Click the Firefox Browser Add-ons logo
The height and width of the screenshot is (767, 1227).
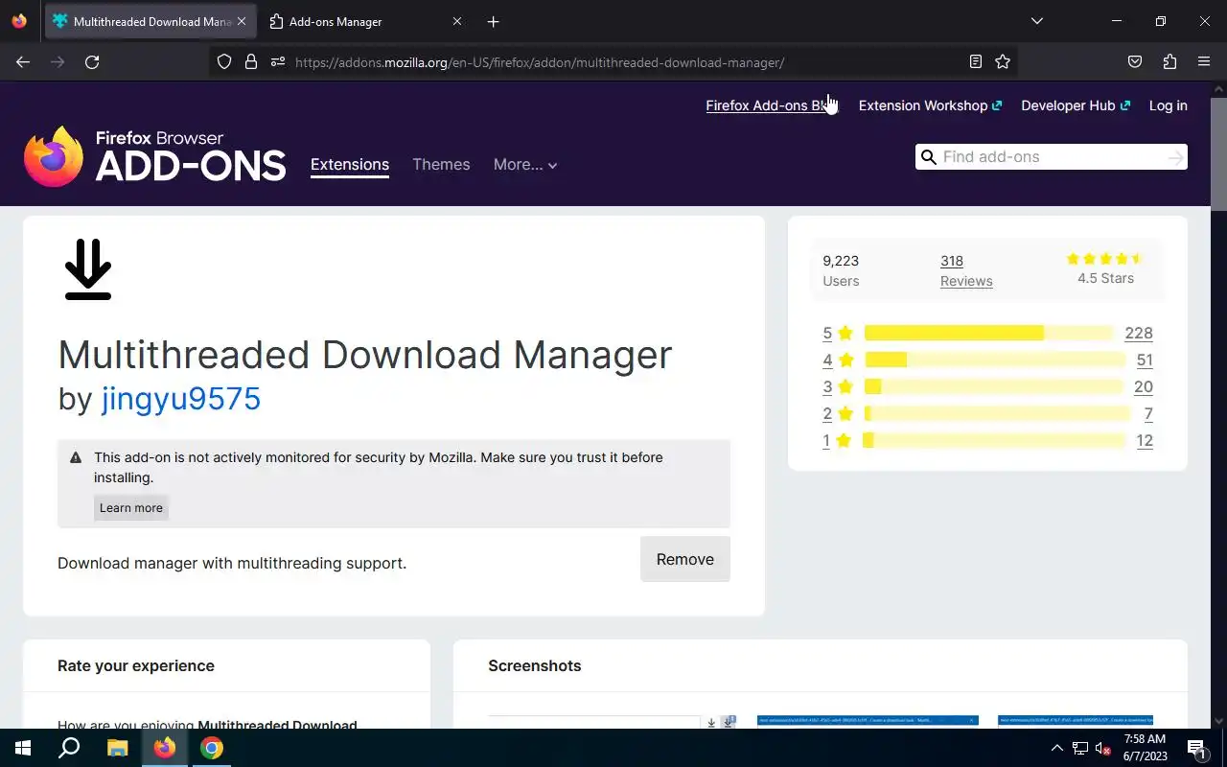[x=154, y=155]
